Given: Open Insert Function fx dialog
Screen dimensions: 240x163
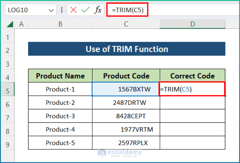Looking at the screenshot, I should [98, 10].
